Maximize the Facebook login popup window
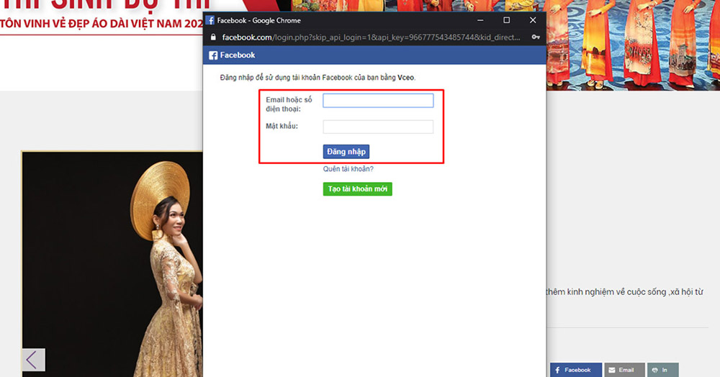 pyautogui.click(x=506, y=20)
